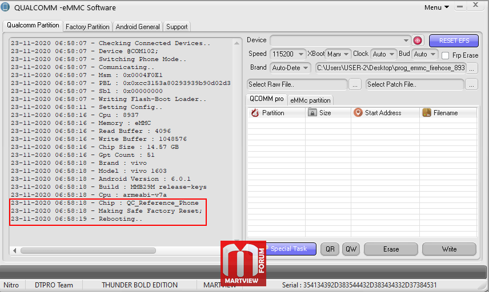489x292 pixels.
Task: Select the QCOMM pro tab
Action: point(266,99)
